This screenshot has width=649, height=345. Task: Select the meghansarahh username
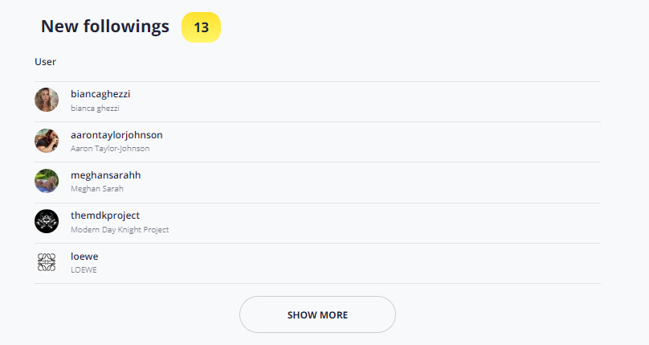point(105,175)
